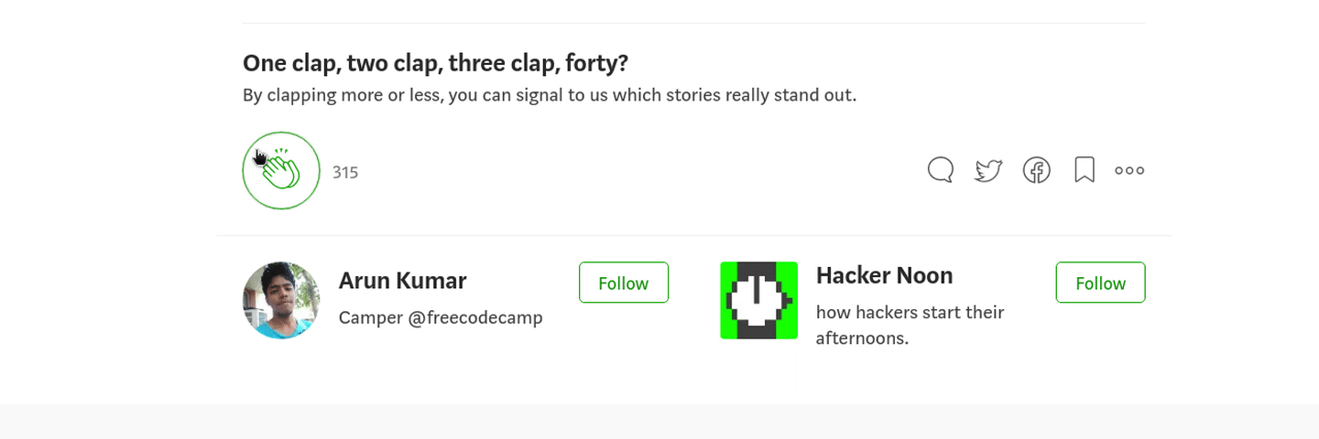Click "how hackers start their afternoons" description
1319x439 pixels.
[910, 325]
